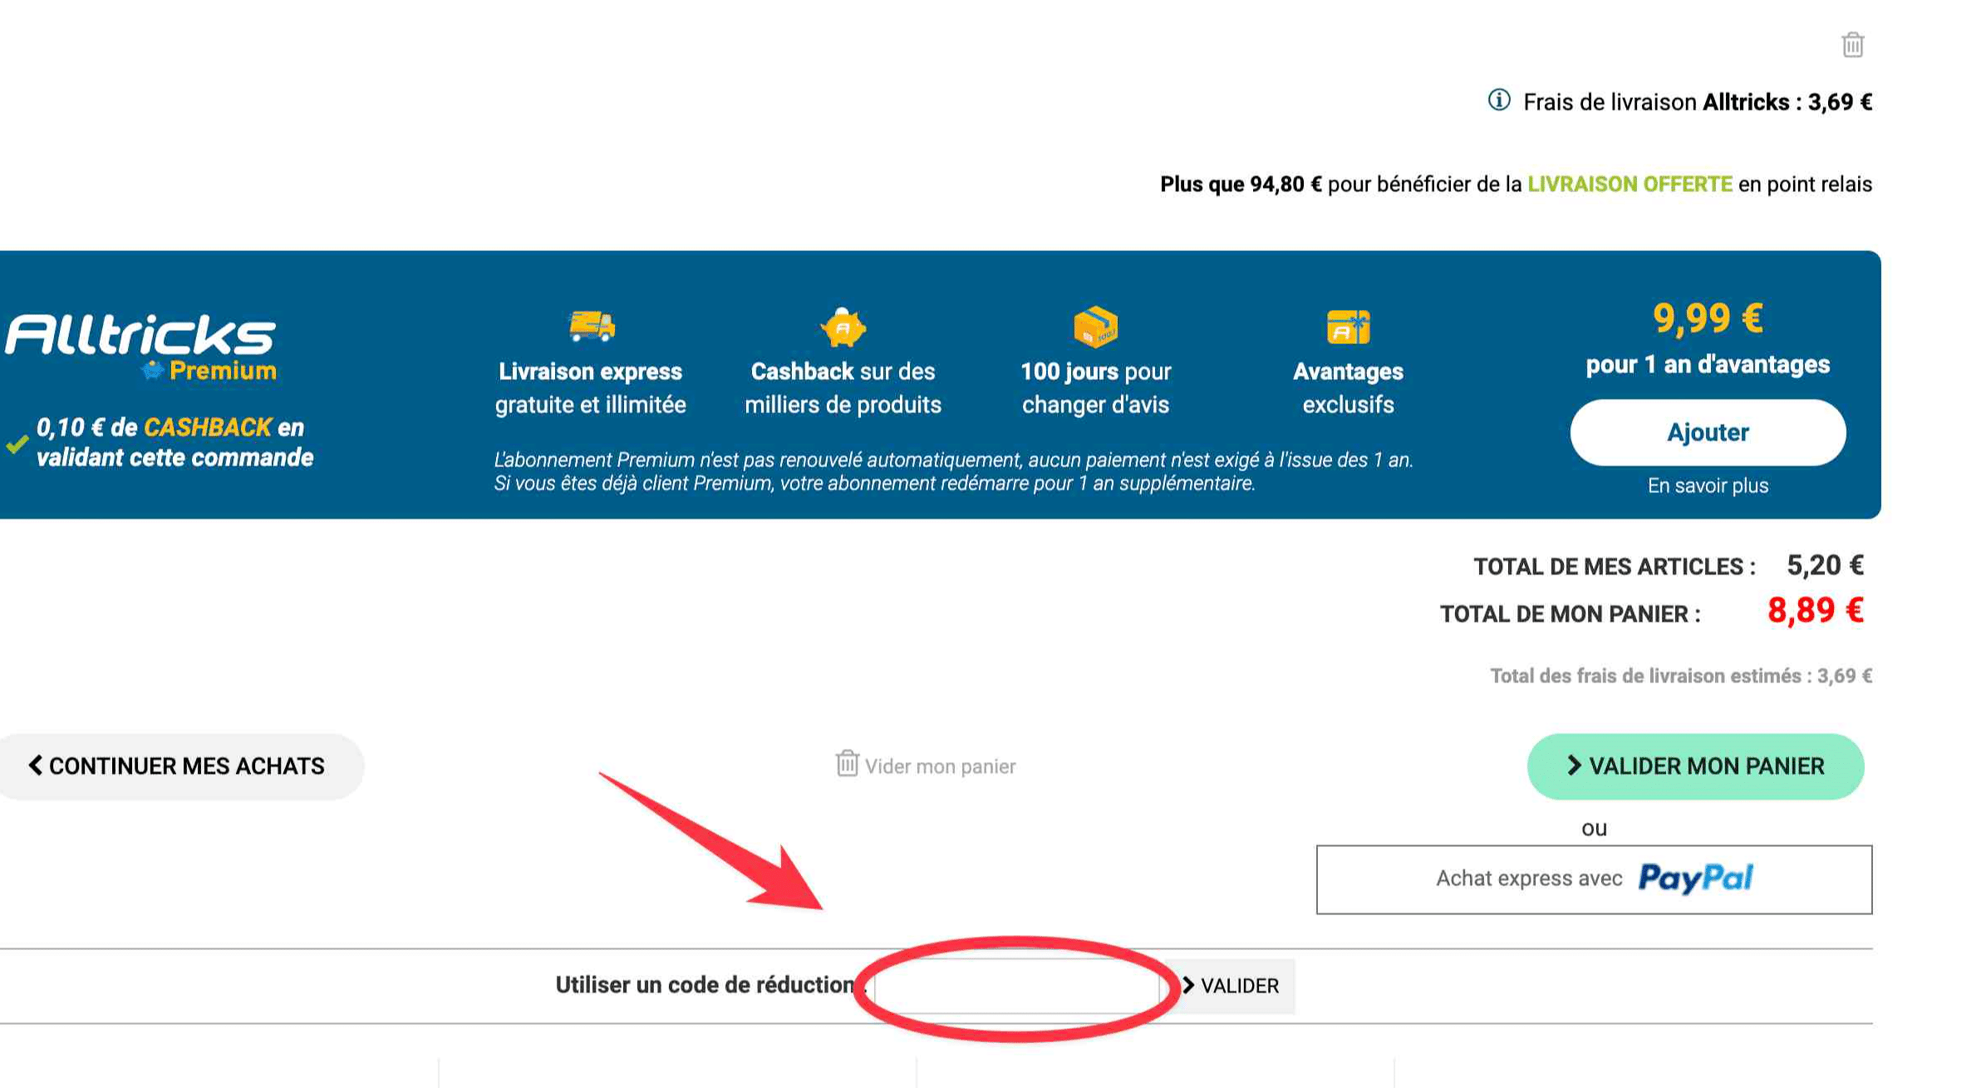Click the delivery truck icon for Livraison express
The width and height of the screenshot is (1986, 1088).
point(591,326)
